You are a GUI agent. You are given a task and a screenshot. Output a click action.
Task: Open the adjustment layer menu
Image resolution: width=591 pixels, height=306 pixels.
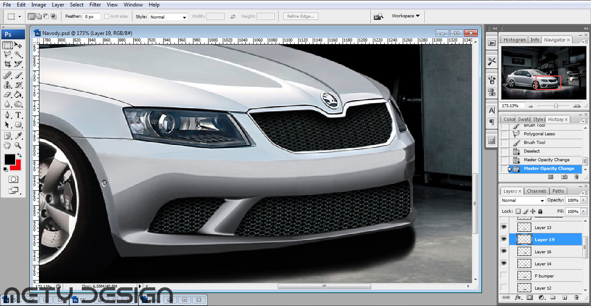(541, 297)
